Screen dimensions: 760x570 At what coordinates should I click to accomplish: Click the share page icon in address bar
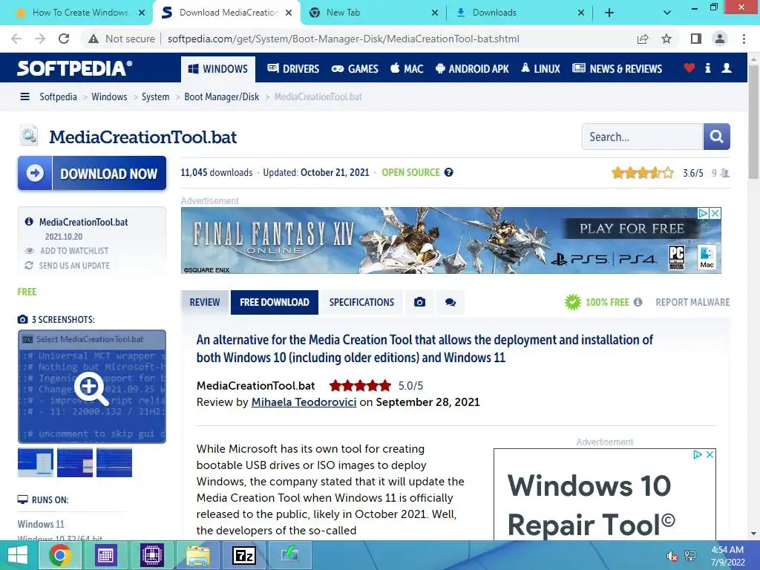point(643,39)
